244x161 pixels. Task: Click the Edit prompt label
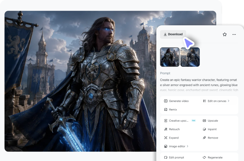[177, 158]
